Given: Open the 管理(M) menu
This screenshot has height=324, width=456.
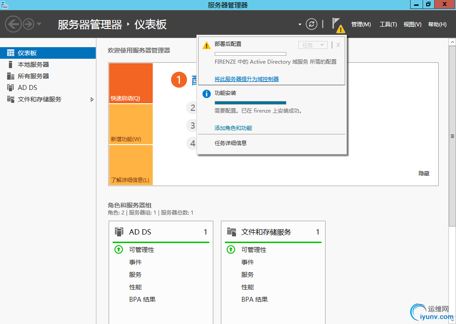Looking at the screenshot, I should pyautogui.click(x=361, y=24).
